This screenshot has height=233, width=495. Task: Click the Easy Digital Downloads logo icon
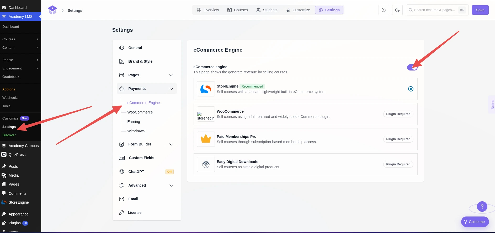click(x=206, y=164)
